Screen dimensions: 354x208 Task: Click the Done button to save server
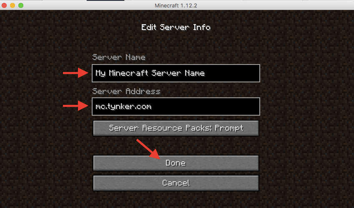tap(176, 163)
